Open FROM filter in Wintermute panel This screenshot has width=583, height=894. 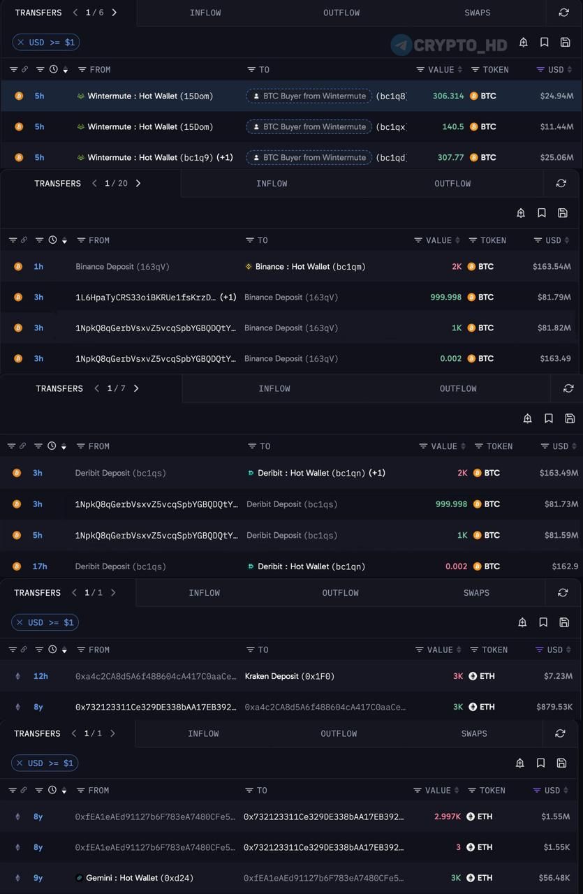[82, 69]
